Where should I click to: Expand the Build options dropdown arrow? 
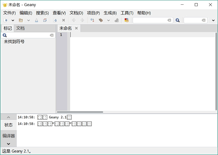coord(108,20)
